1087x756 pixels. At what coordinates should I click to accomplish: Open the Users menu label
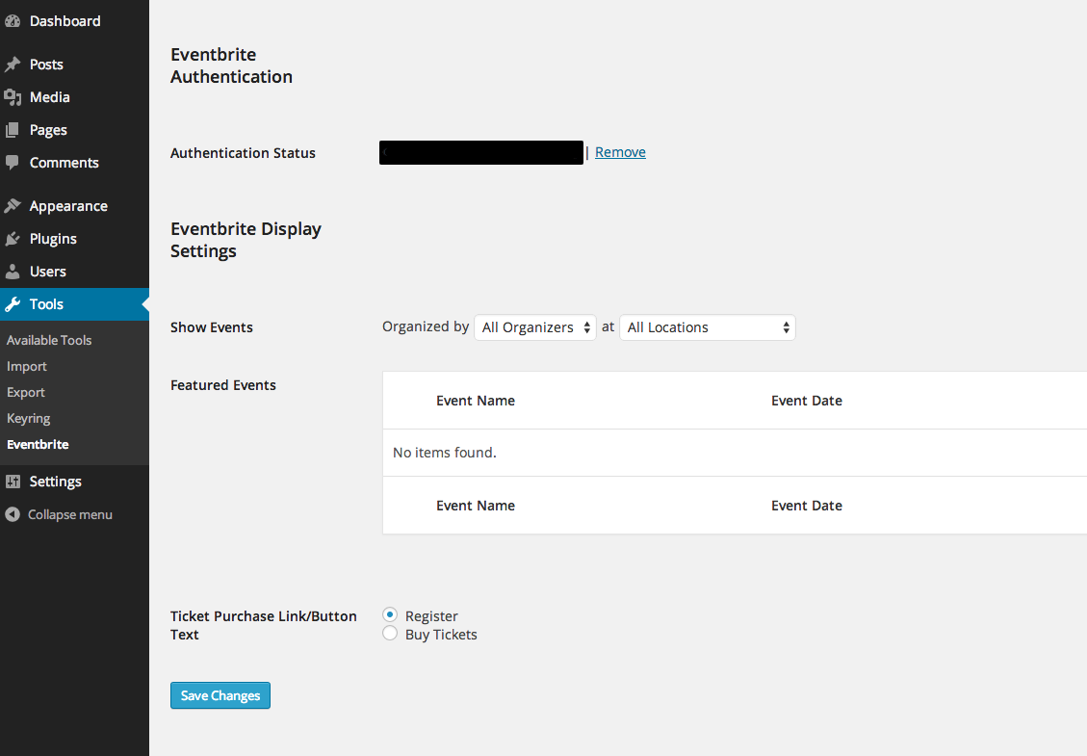tap(48, 272)
